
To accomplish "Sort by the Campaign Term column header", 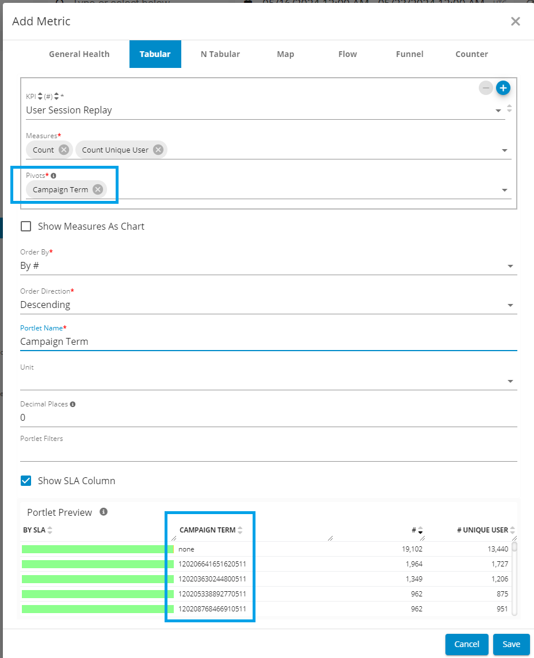I will pyautogui.click(x=207, y=530).
